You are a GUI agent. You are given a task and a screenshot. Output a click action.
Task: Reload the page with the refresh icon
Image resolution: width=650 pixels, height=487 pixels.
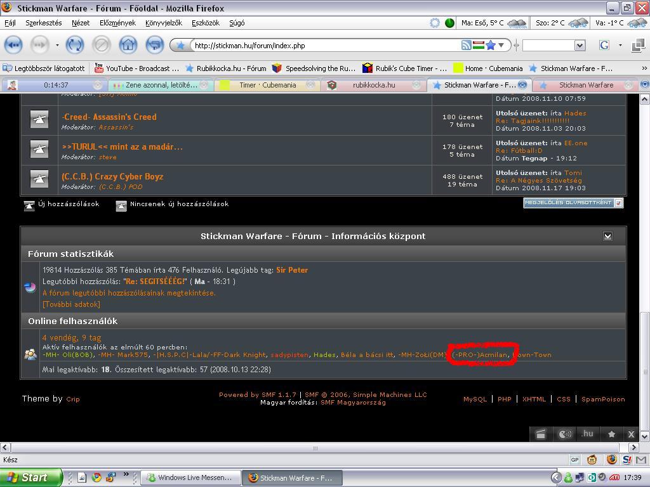click(75, 45)
